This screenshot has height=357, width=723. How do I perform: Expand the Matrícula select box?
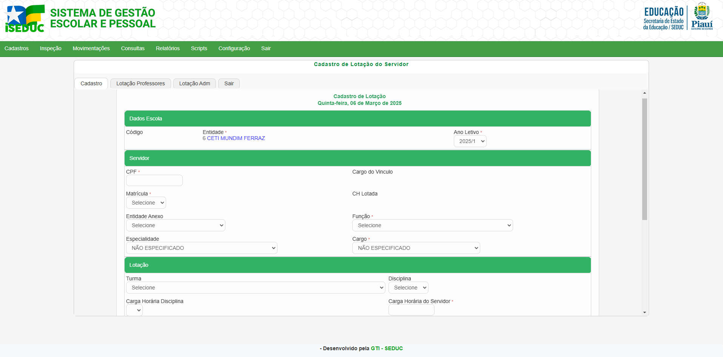[146, 203]
